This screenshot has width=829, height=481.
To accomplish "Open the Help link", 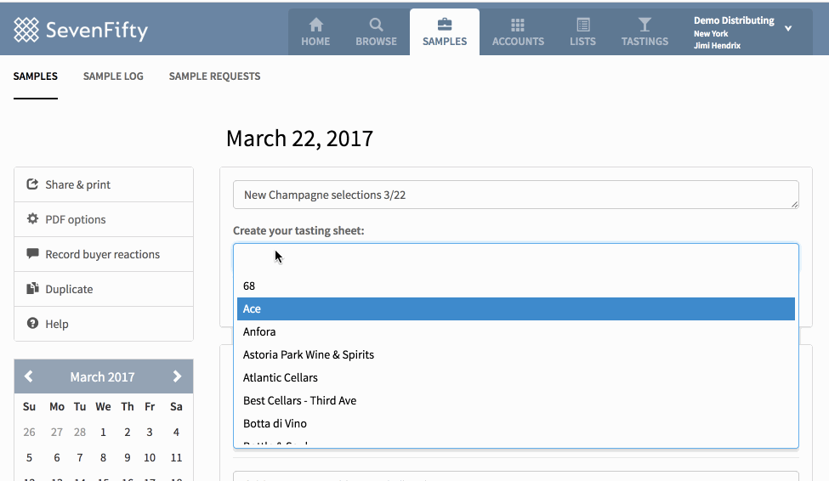I will click(104, 324).
